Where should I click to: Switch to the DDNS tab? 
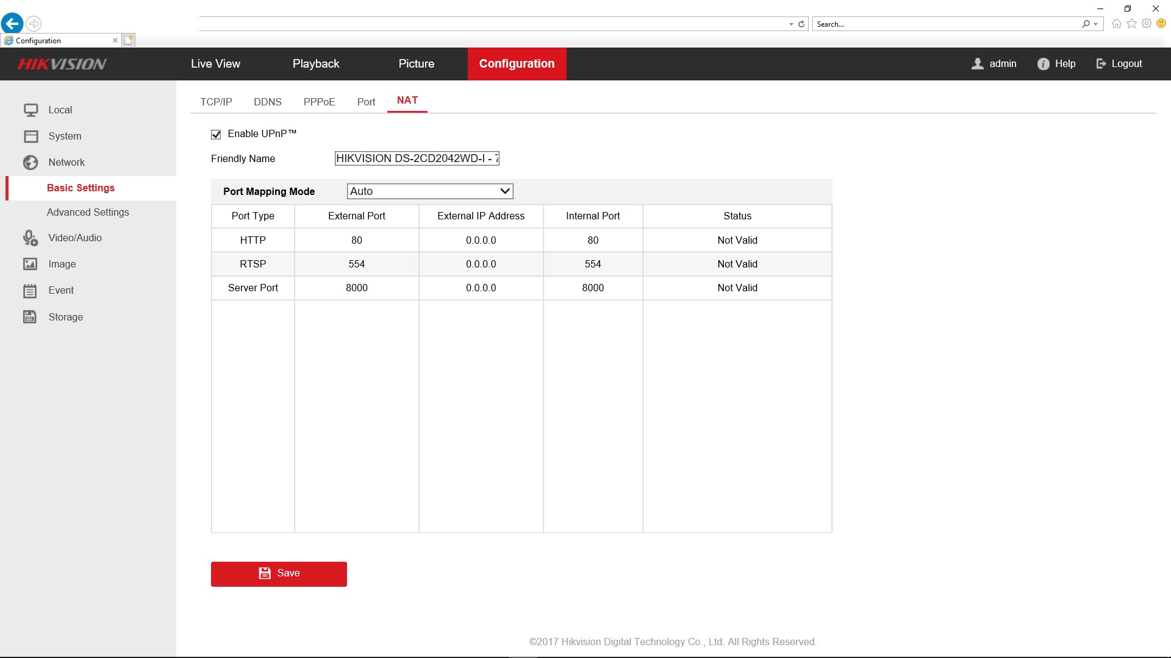click(267, 102)
